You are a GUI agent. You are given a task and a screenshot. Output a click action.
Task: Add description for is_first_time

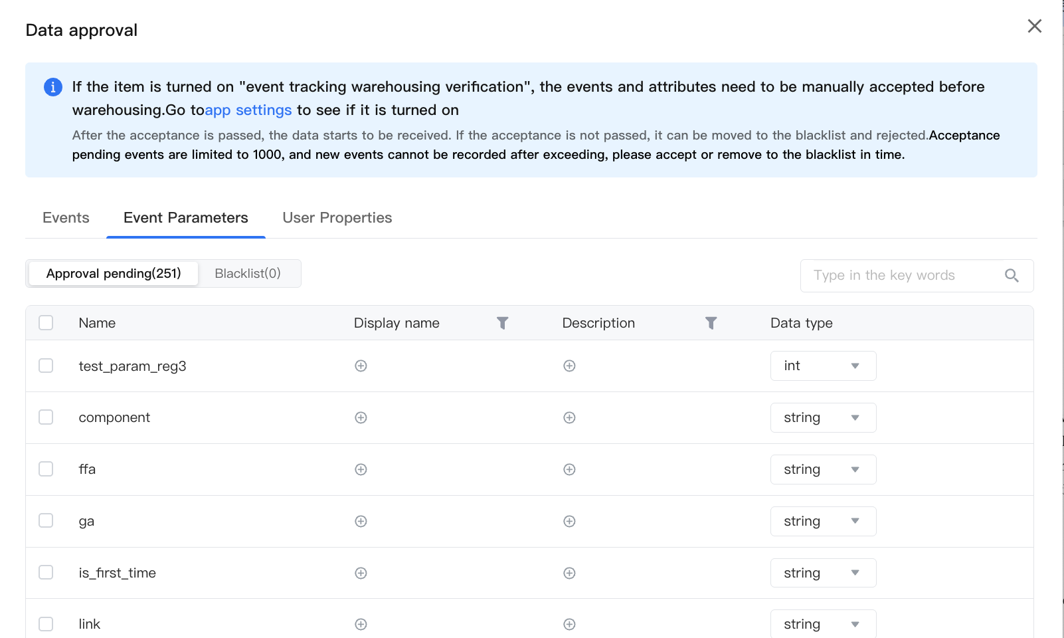(x=569, y=573)
